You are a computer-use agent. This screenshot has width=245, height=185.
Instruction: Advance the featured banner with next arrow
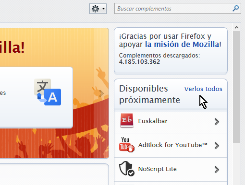(x=101, y=93)
